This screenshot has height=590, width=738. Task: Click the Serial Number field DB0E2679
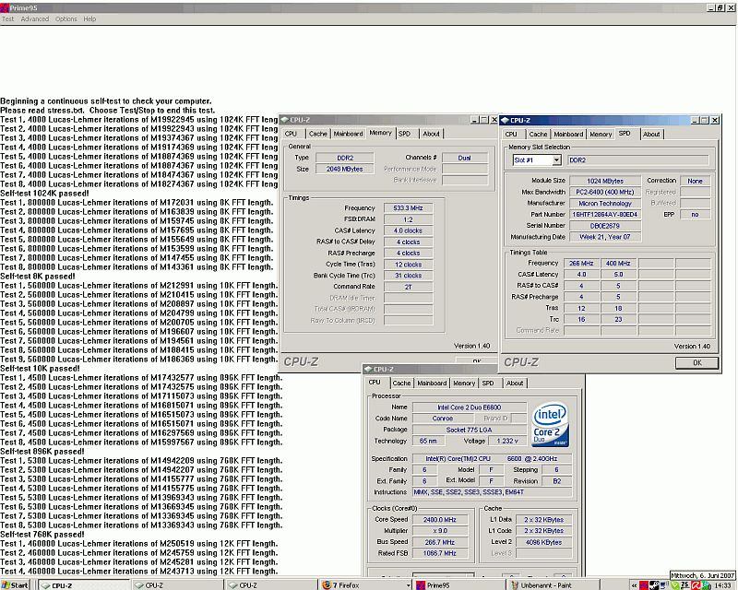605,226
